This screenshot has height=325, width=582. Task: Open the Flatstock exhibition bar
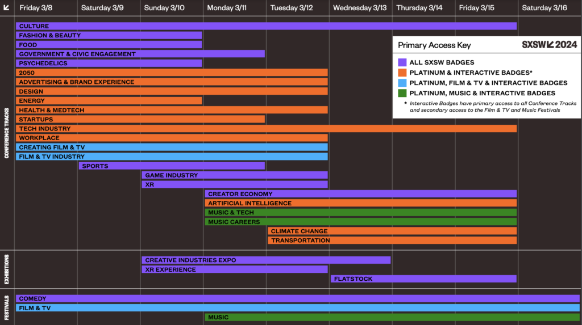[x=423, y=279]
